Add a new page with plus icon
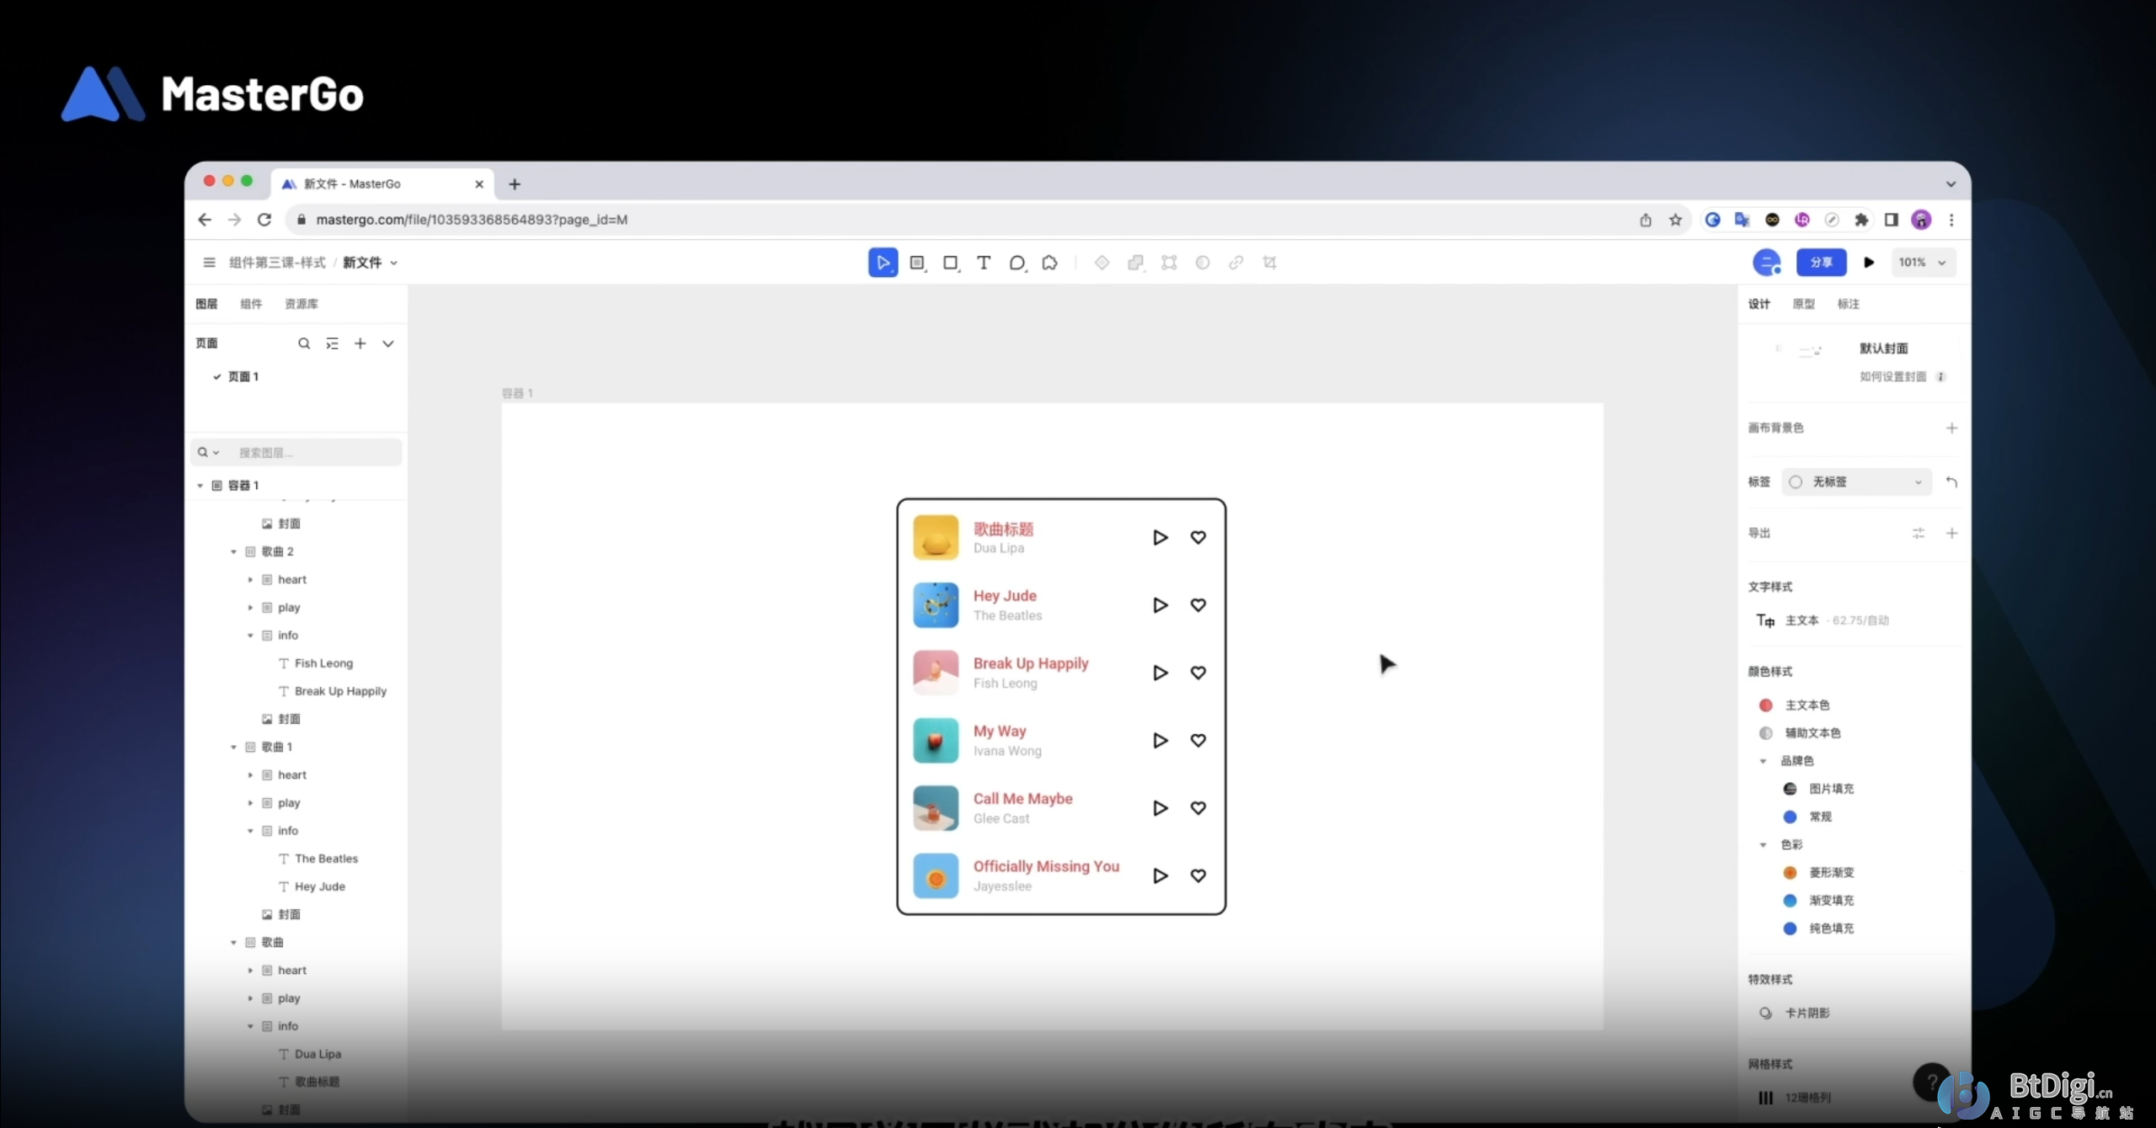Image resolution: width=2156 pixels, height=1128 pixels. click(360, 343)
